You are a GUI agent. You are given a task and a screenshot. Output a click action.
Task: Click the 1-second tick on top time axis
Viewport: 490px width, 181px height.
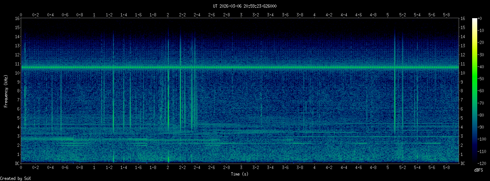94,15
